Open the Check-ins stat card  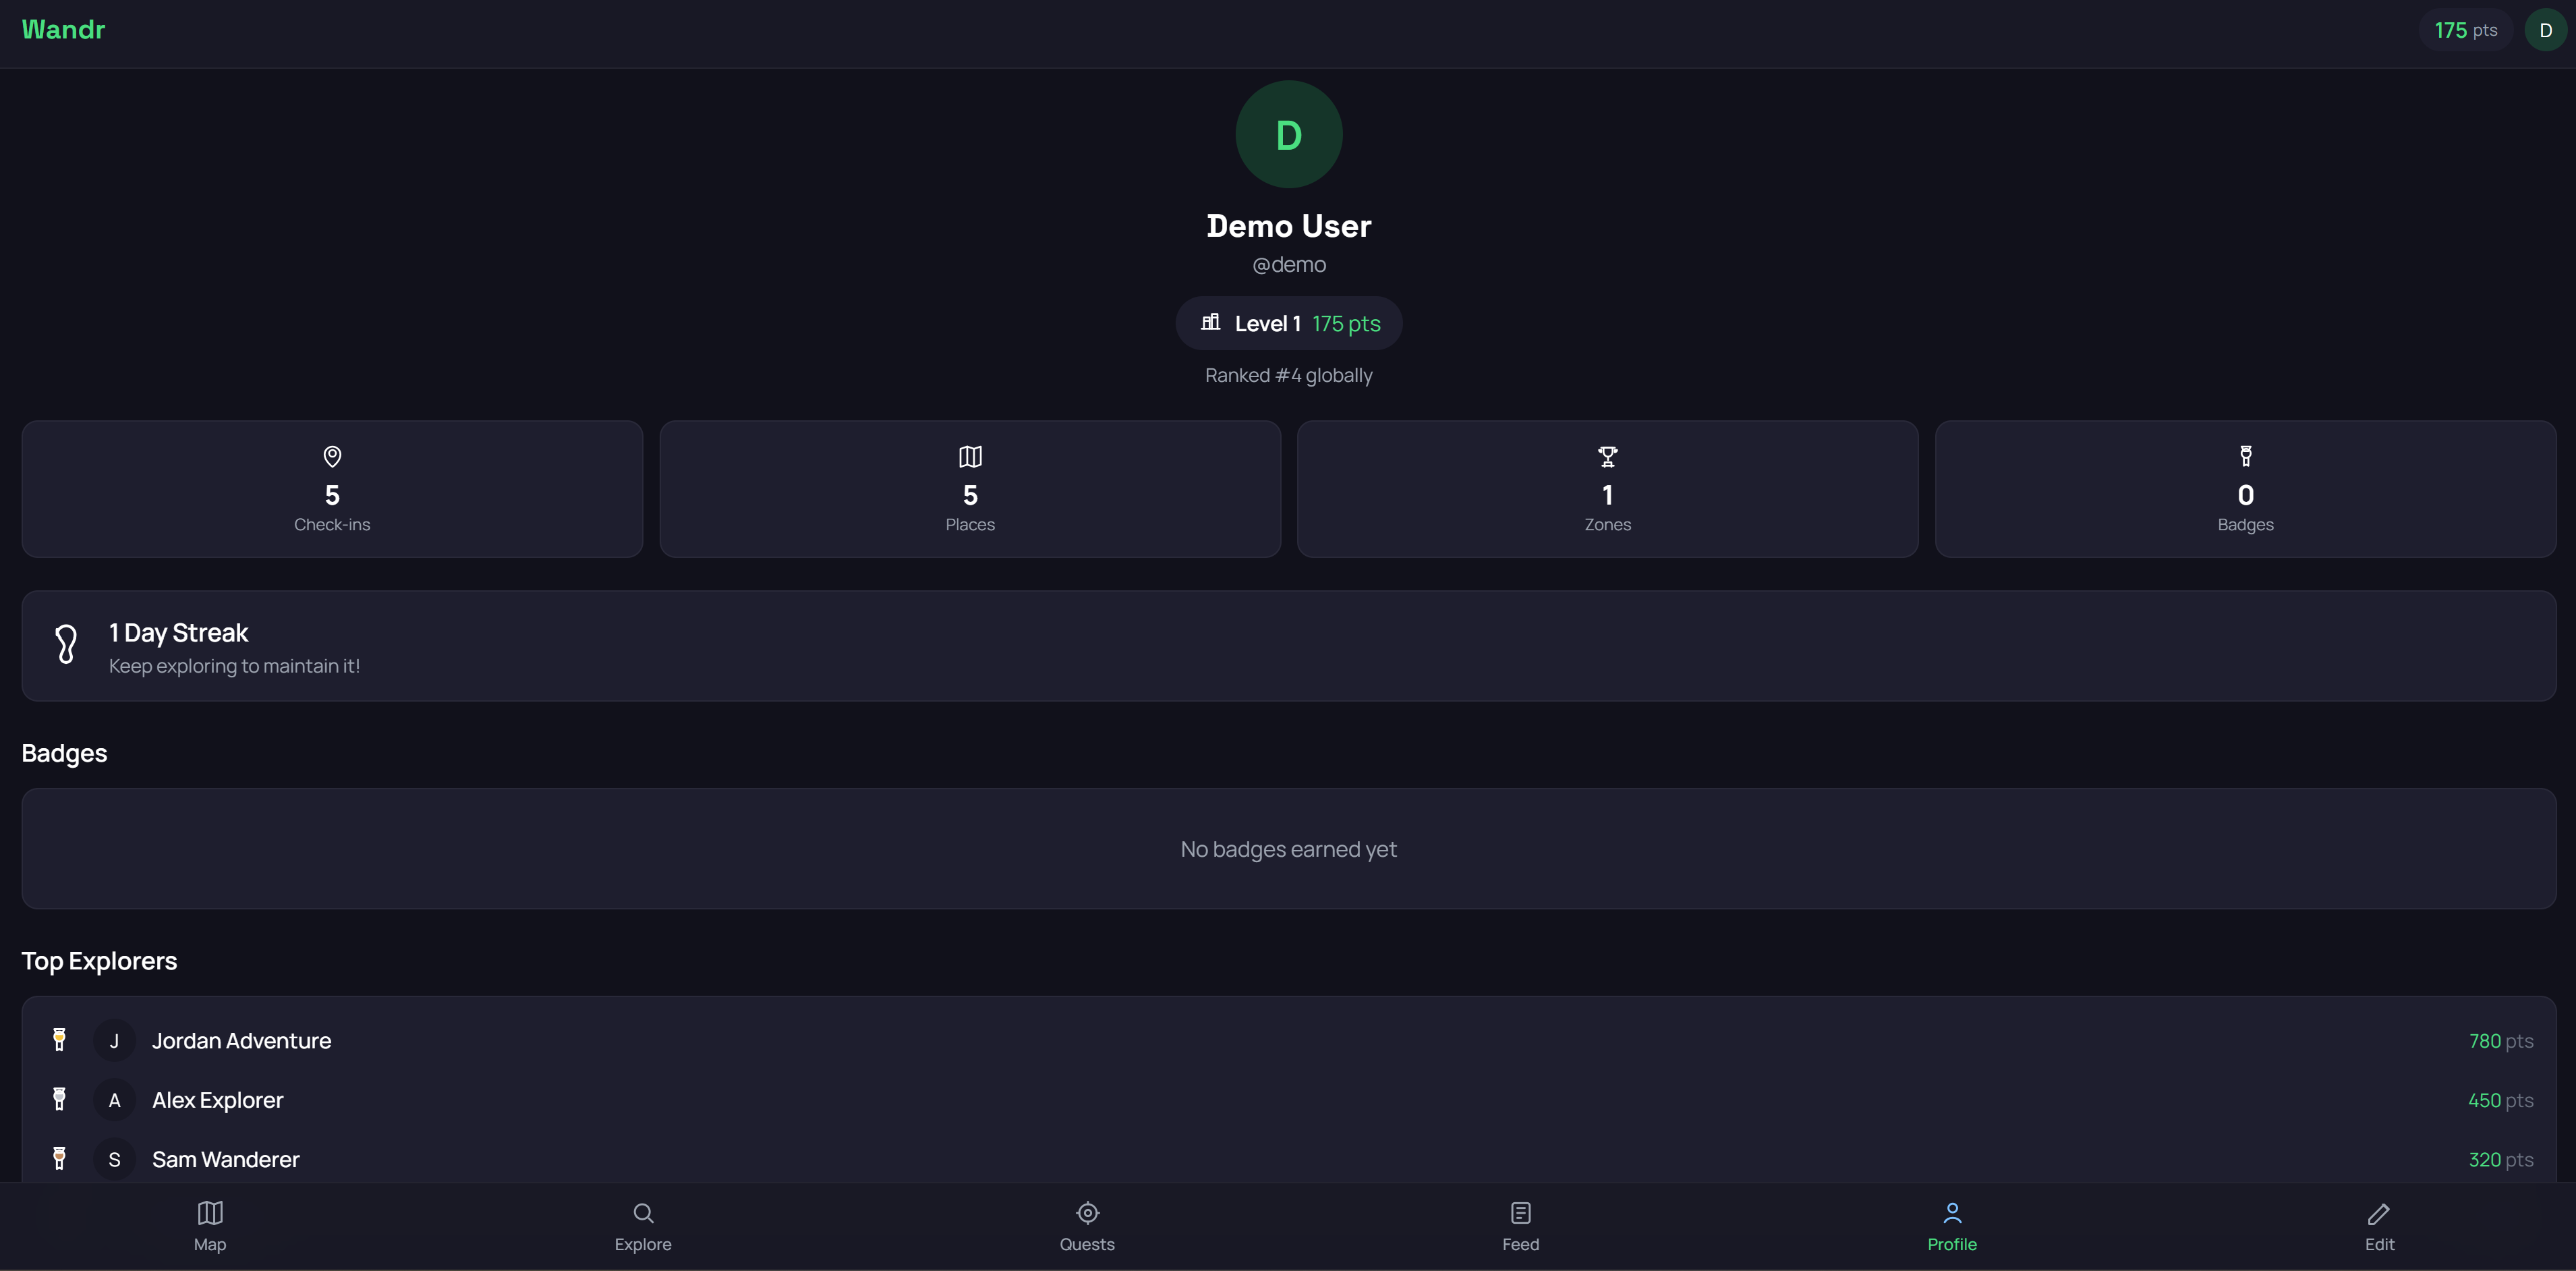(x=332, y=489)
